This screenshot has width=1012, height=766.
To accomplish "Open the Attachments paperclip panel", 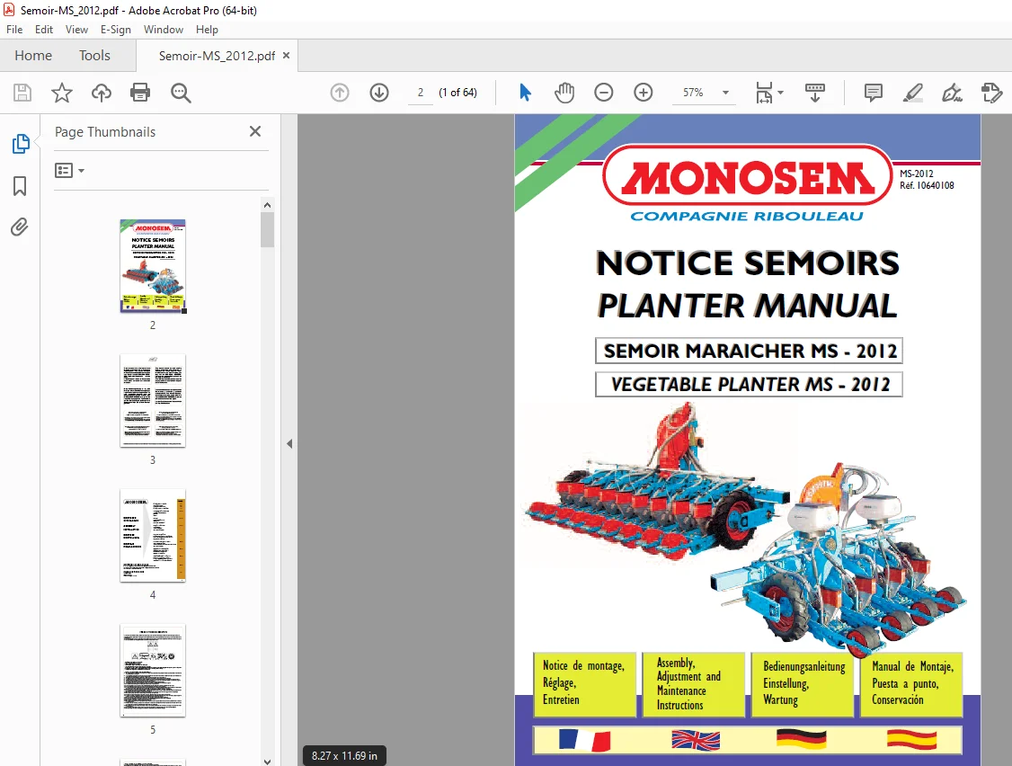I will click(20, 227).
